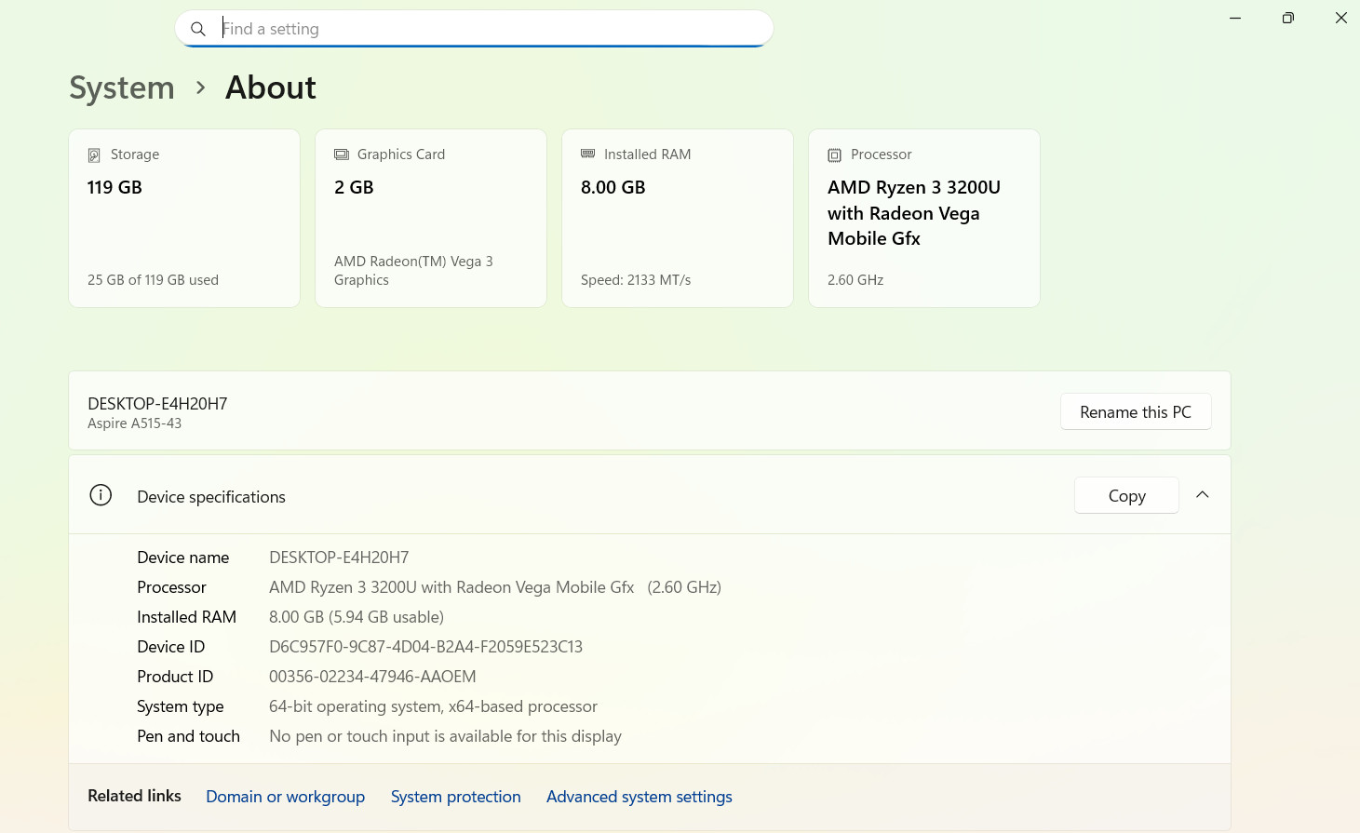The height and width of the screenshot is (833, 1360).
Task: Click the Processor chip icon
Action: click(x=835, y=155)
